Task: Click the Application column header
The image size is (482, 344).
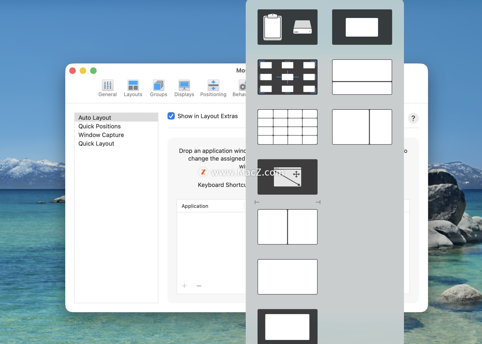Action: 195,206
